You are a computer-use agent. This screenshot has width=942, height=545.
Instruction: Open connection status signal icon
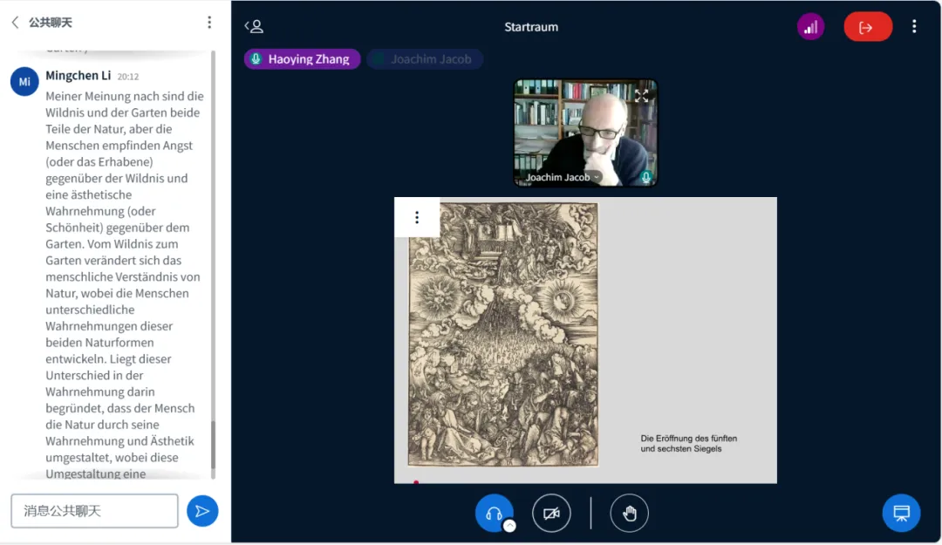click(810, 27)
